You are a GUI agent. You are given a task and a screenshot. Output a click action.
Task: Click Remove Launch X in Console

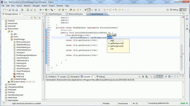143,77
